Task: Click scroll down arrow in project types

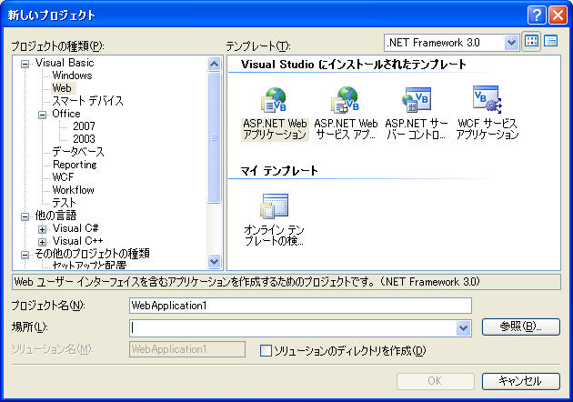Action: (x=214, y=261)
